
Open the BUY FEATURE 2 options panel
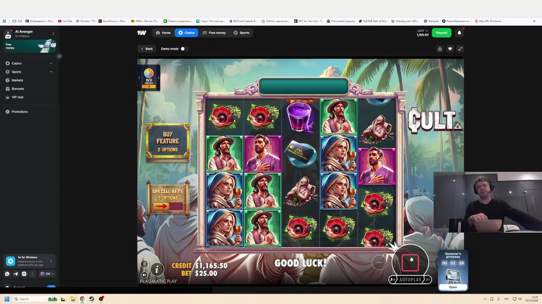(168, 142)
